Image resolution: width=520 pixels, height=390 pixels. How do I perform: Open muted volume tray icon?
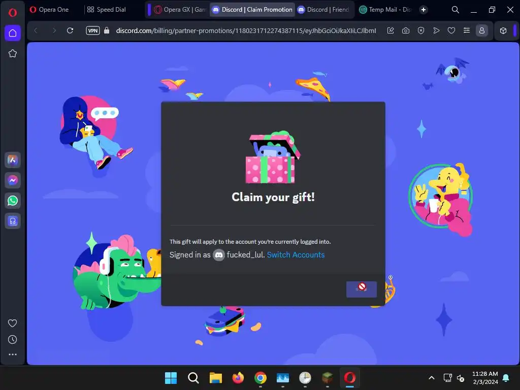pos(461,378)
